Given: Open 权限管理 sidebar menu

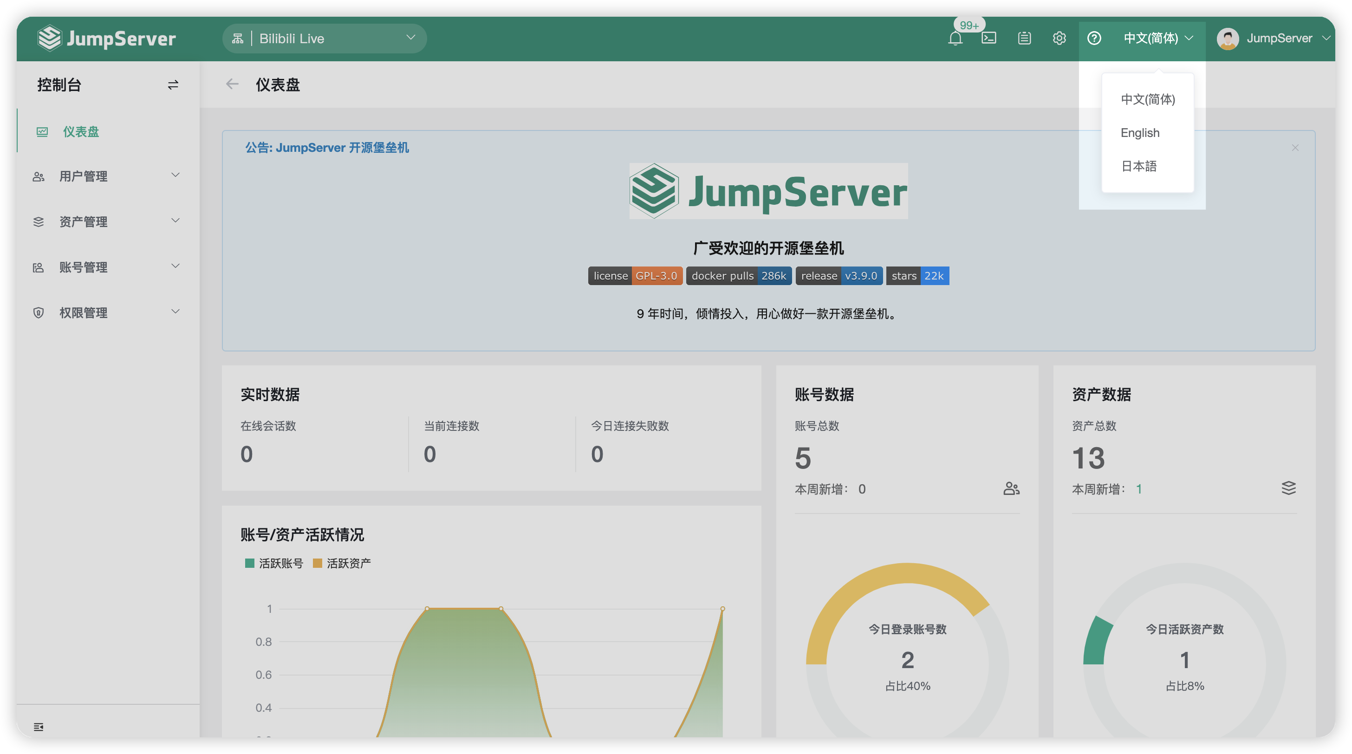Looking at the screenshot, I should (108, 313).
